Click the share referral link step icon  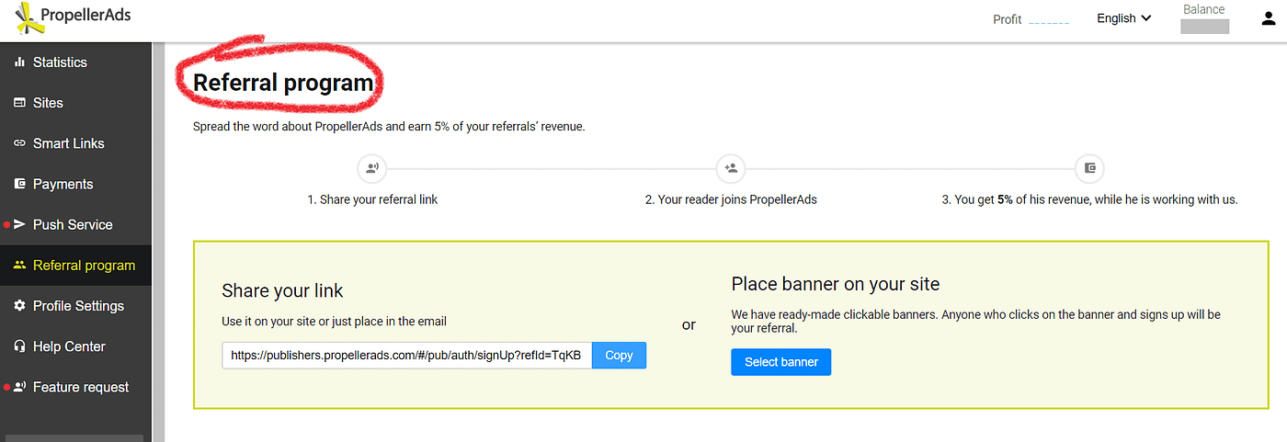372,169
